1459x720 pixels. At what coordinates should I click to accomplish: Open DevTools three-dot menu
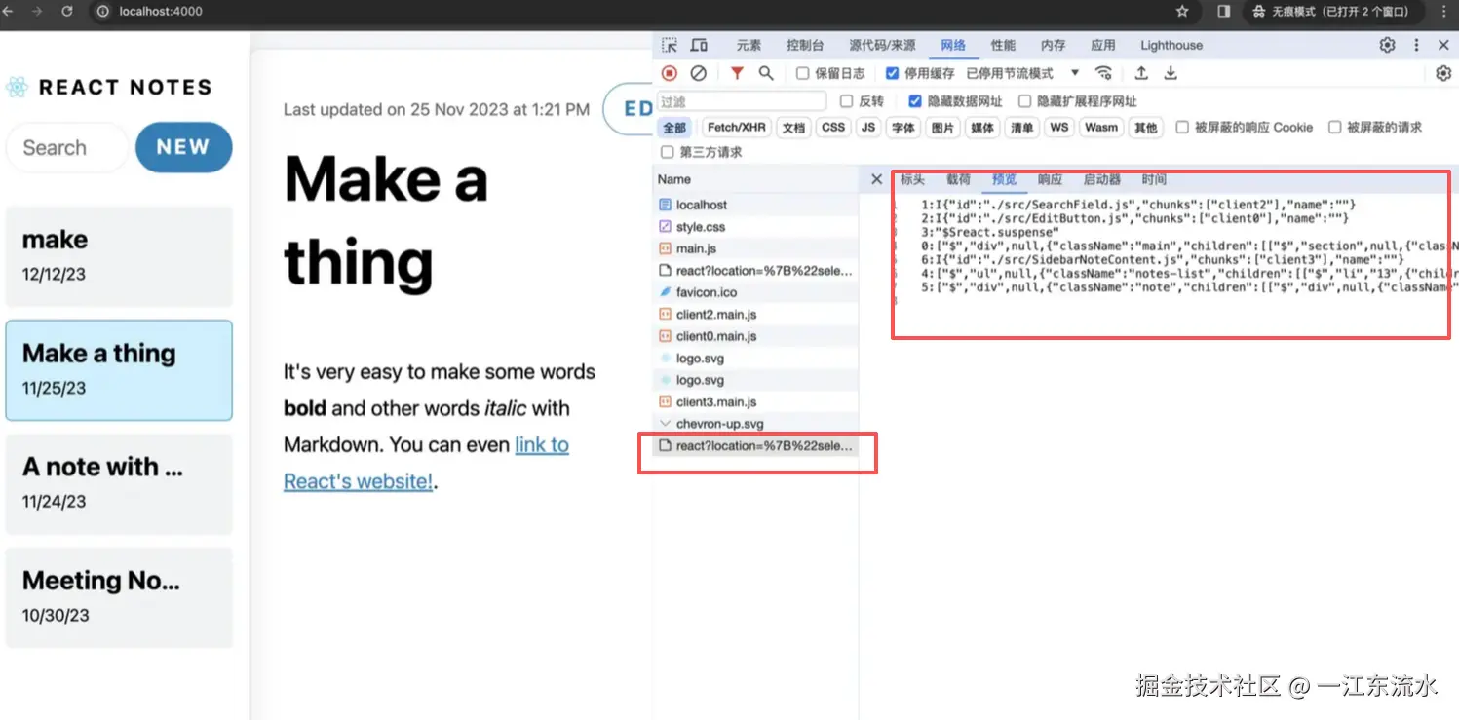point(1416,45)
